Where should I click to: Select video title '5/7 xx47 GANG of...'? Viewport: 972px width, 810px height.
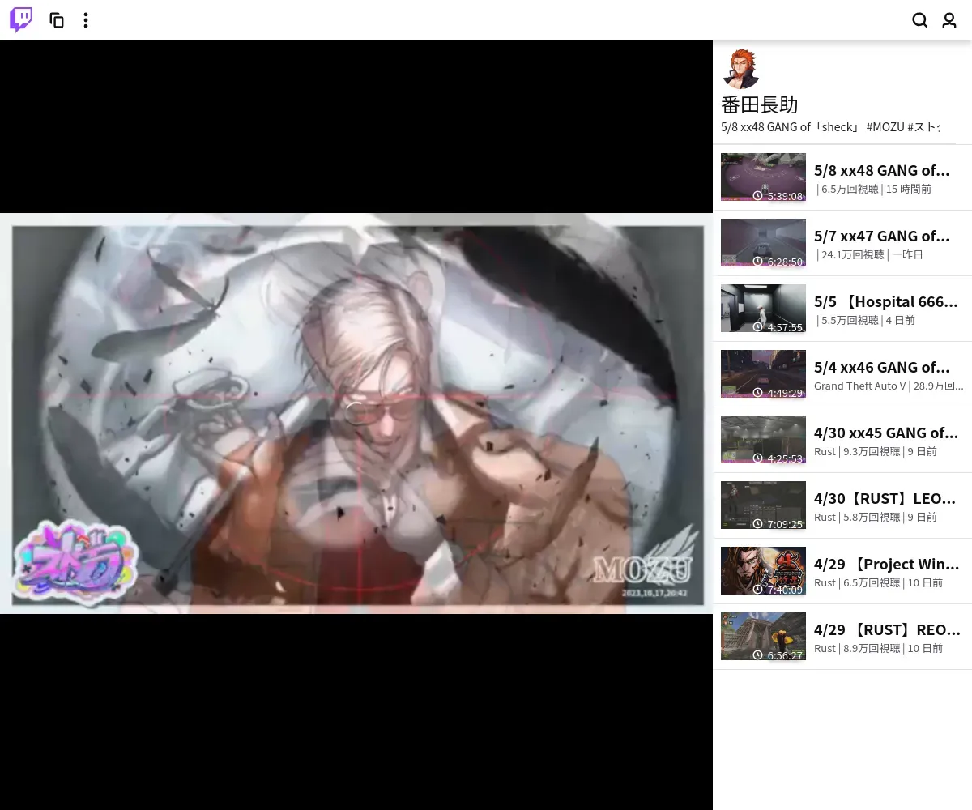(x=881, y=236)
